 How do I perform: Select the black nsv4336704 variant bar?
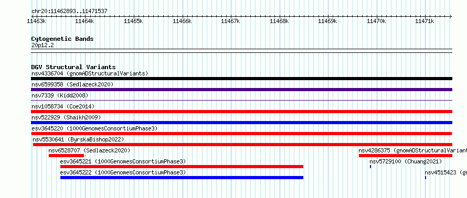click(241, 79)
